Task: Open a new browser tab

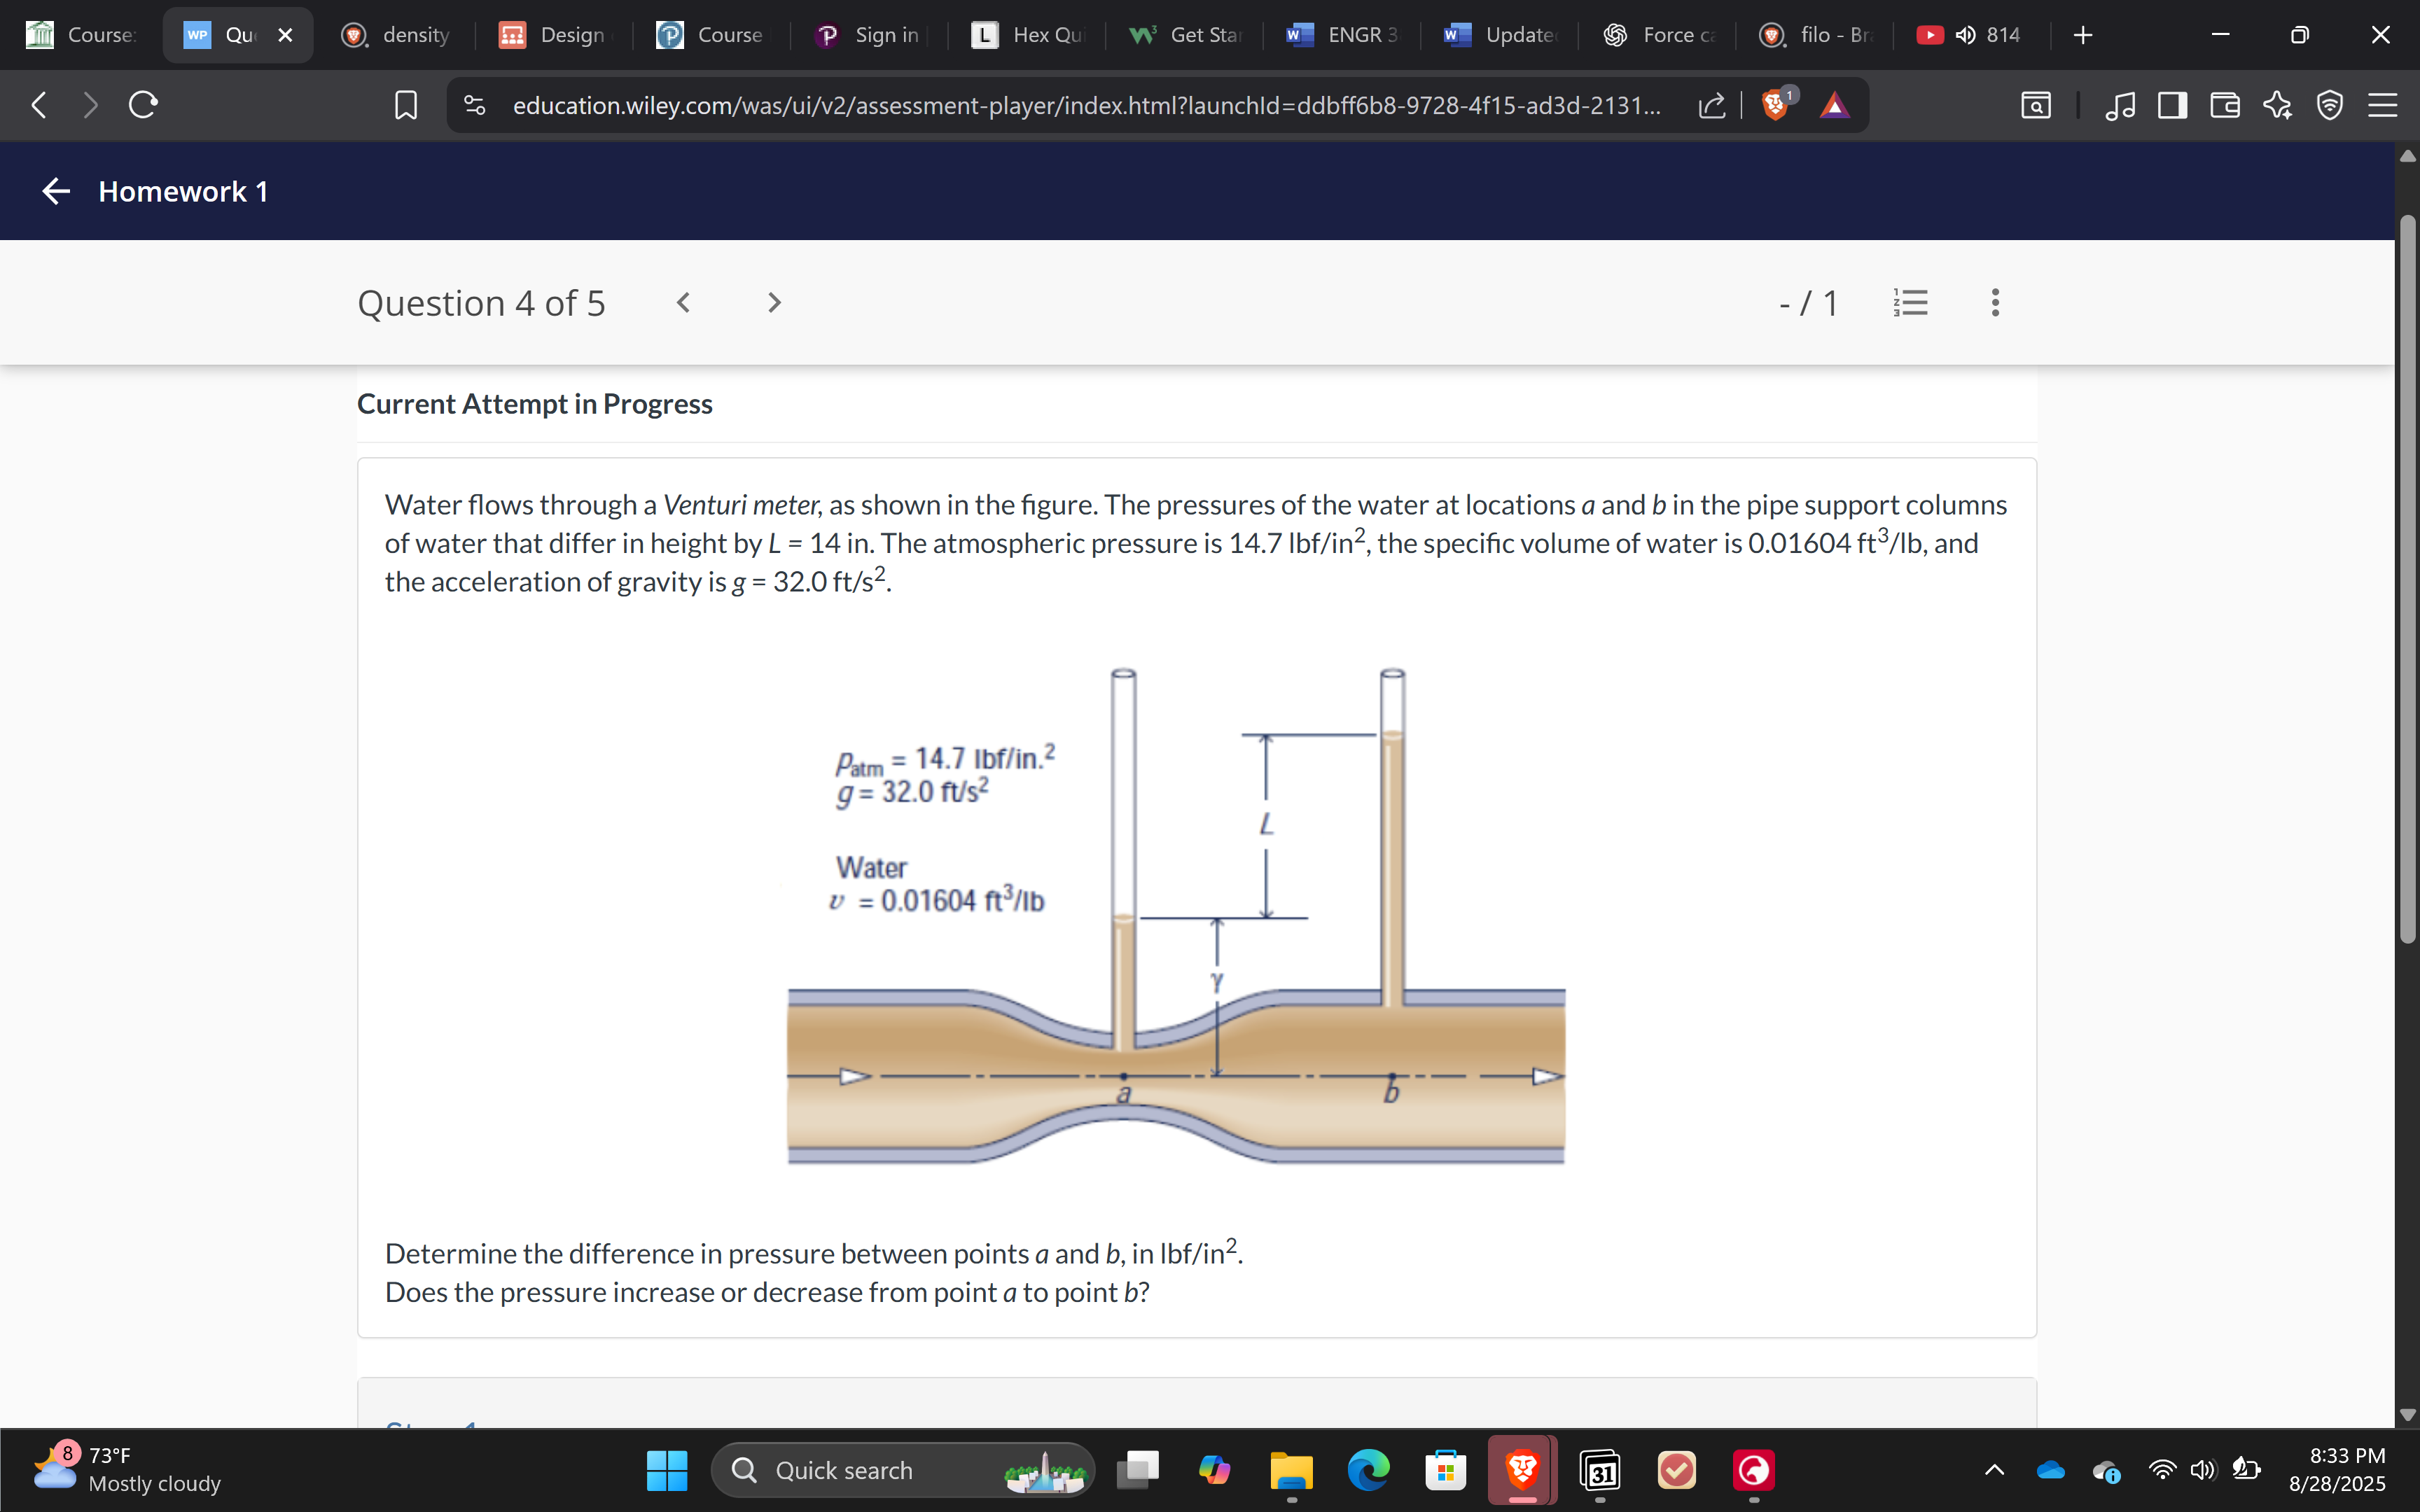Action: click(x=2082, y=35)
